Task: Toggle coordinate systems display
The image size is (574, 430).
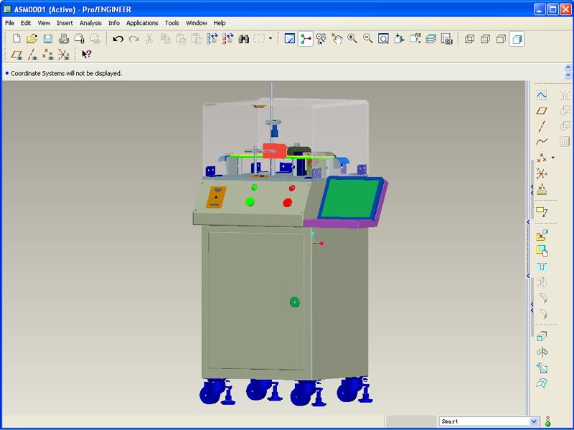Action: [x=64, y=54]
